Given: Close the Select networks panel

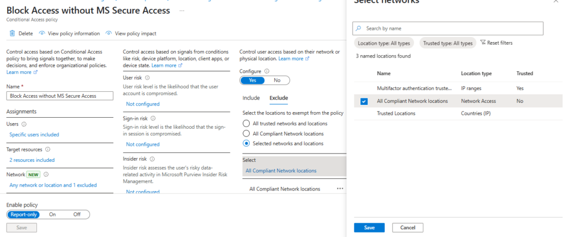Looking at the screenshot, I should 556,2.
